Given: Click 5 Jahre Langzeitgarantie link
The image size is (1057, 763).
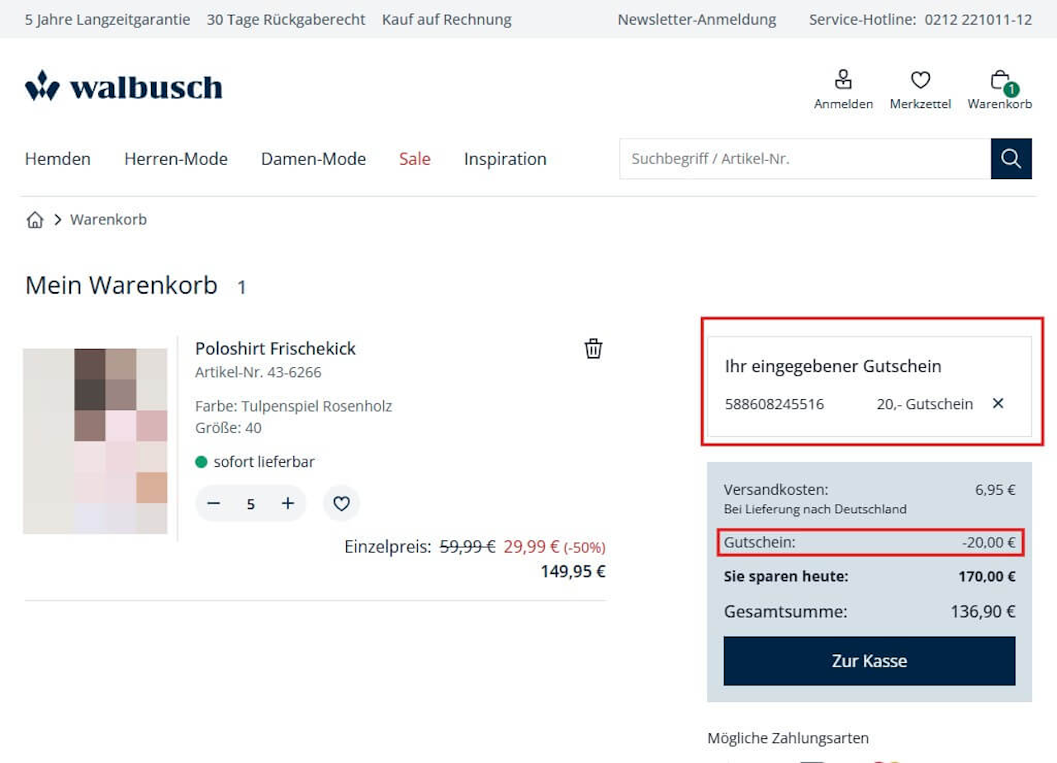Looking at the screenshot, I should pyautogui.click(x=107, y=19).
